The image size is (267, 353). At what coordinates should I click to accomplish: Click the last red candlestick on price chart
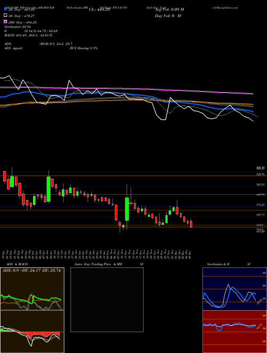click(x=191, y=224)
